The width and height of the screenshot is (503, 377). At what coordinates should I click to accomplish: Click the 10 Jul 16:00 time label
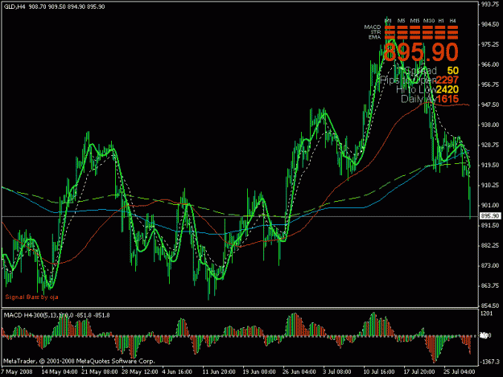tap(379, 371)
